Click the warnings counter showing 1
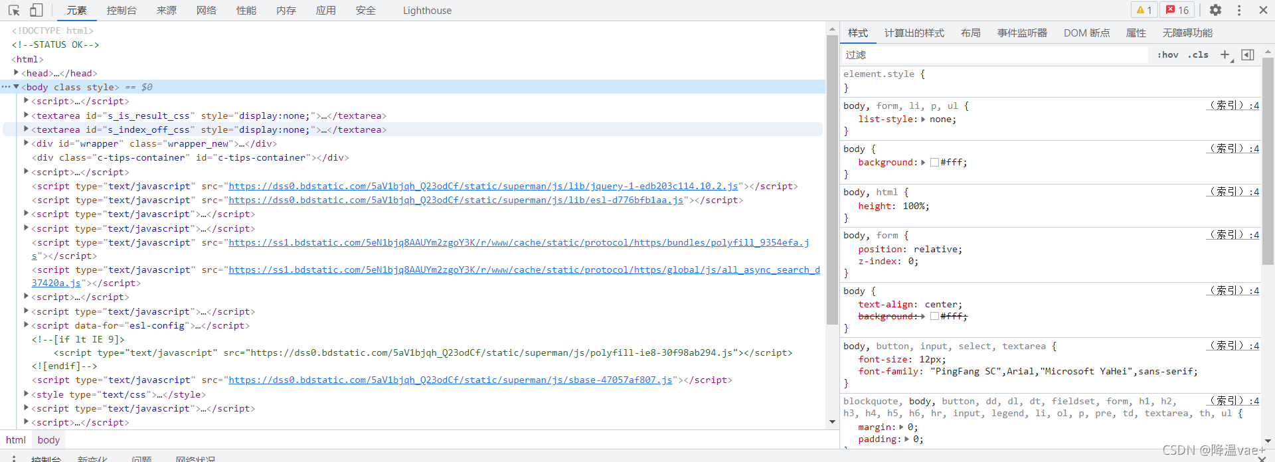Viewport: 1275px width, 462px height. pyautogui.click(x=1144, y=10)
